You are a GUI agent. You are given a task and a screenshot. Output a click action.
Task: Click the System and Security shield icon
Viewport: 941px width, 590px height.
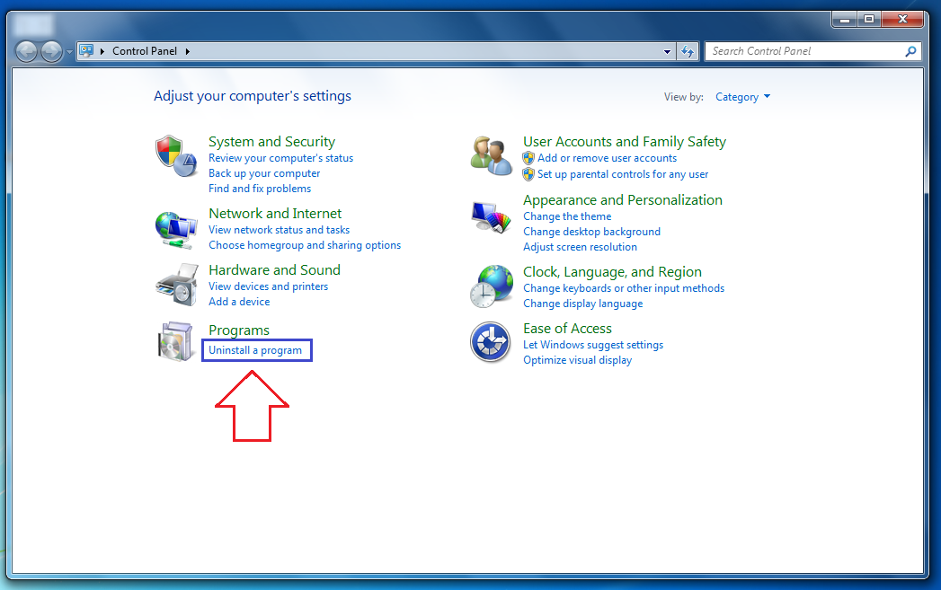pos(176,156)
